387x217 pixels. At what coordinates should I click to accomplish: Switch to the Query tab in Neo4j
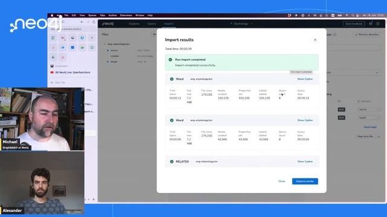coord(152,24)
